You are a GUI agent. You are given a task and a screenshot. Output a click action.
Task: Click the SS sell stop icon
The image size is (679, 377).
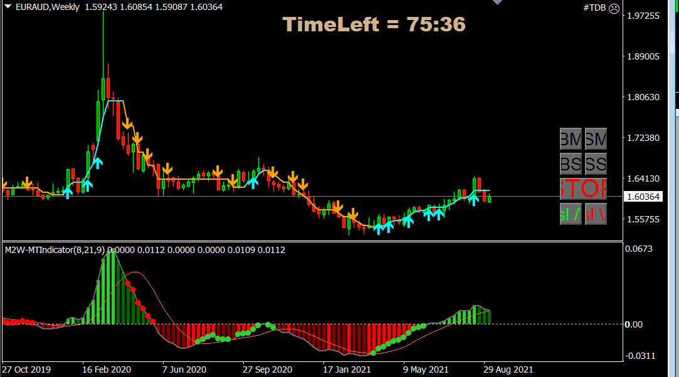(595, 163)
